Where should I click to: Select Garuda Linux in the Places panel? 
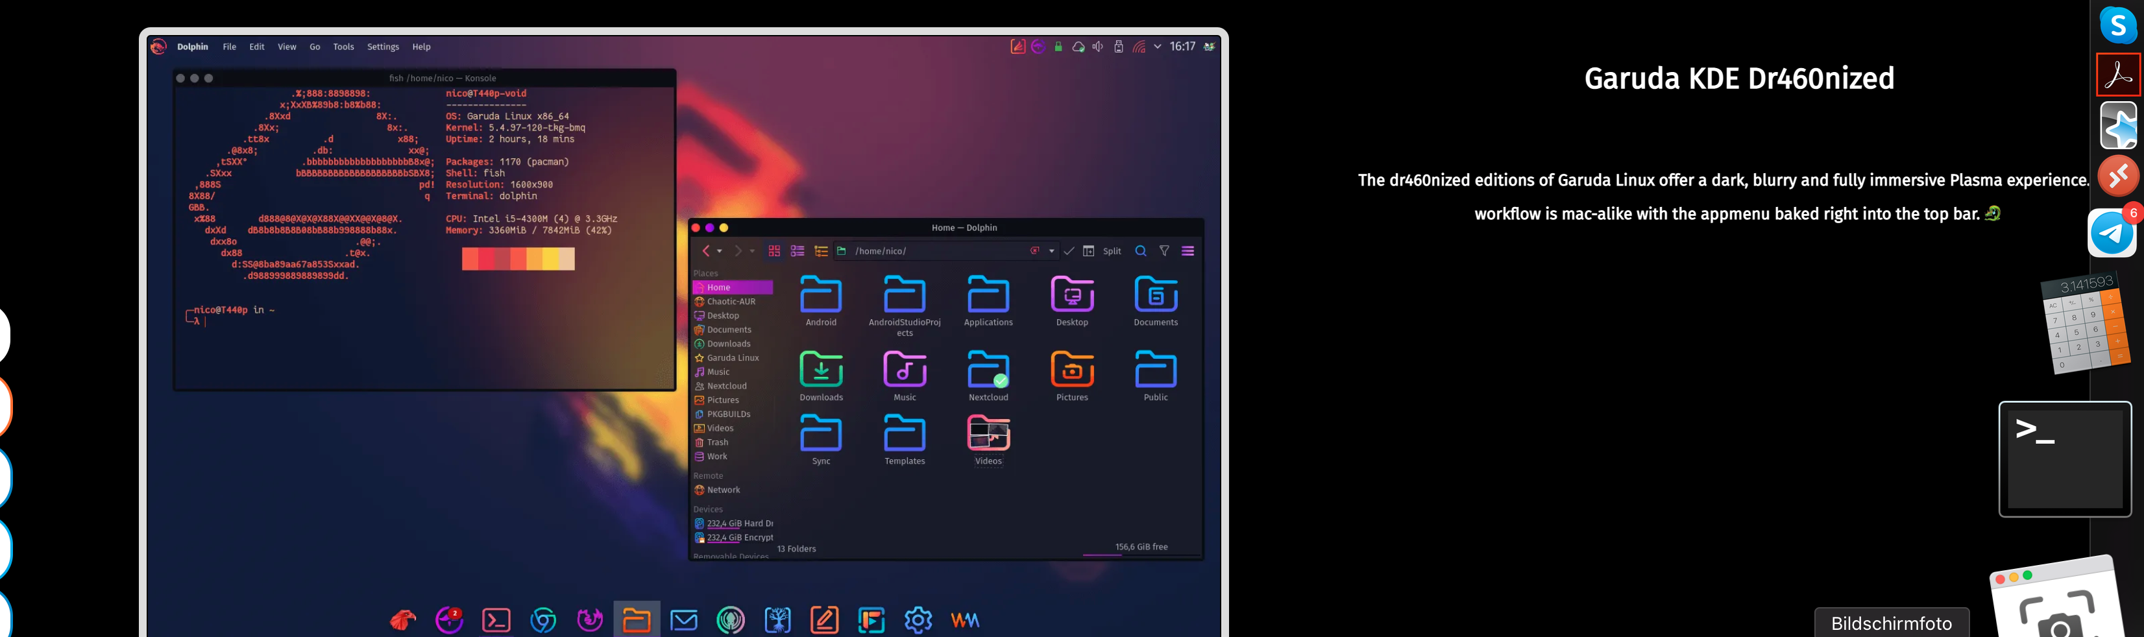pyautogui.click(x=733, y=359)
